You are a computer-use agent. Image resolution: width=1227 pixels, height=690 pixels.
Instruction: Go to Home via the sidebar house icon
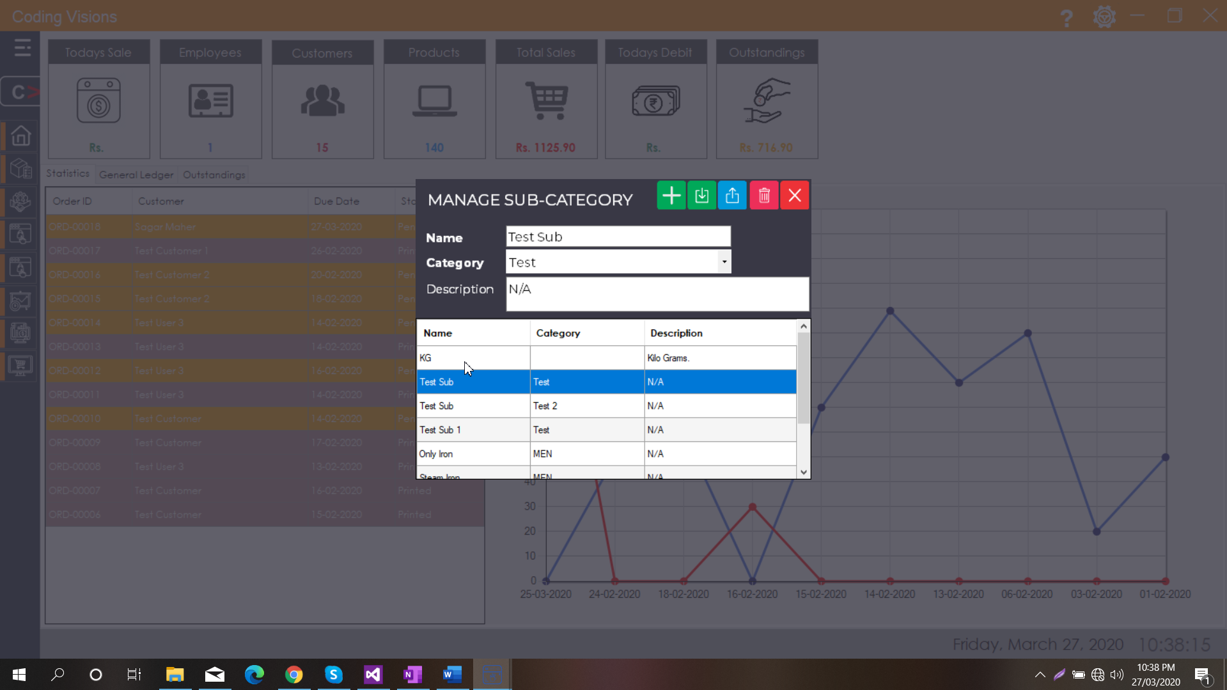(x=20, y=136)
